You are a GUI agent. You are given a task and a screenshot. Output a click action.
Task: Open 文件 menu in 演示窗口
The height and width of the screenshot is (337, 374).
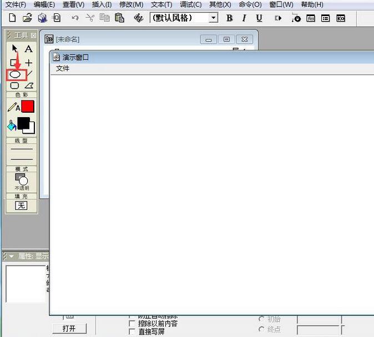click(x=63, y=68)
